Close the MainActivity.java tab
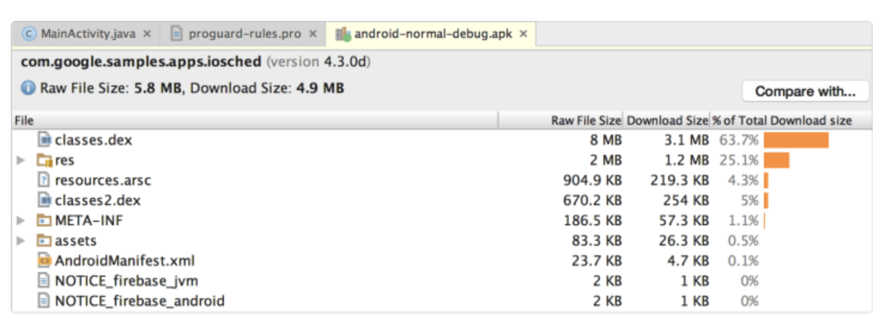Screen dimensions: 886x324 click(x=147, y=34)
